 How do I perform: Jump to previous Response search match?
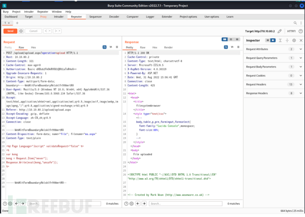tap(138, 204)
